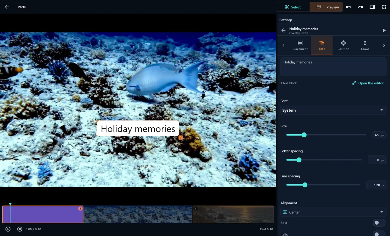Click the orange badge 1 on first clip
This screenshot has width=390, height=236.
click(x=80, y=208)
